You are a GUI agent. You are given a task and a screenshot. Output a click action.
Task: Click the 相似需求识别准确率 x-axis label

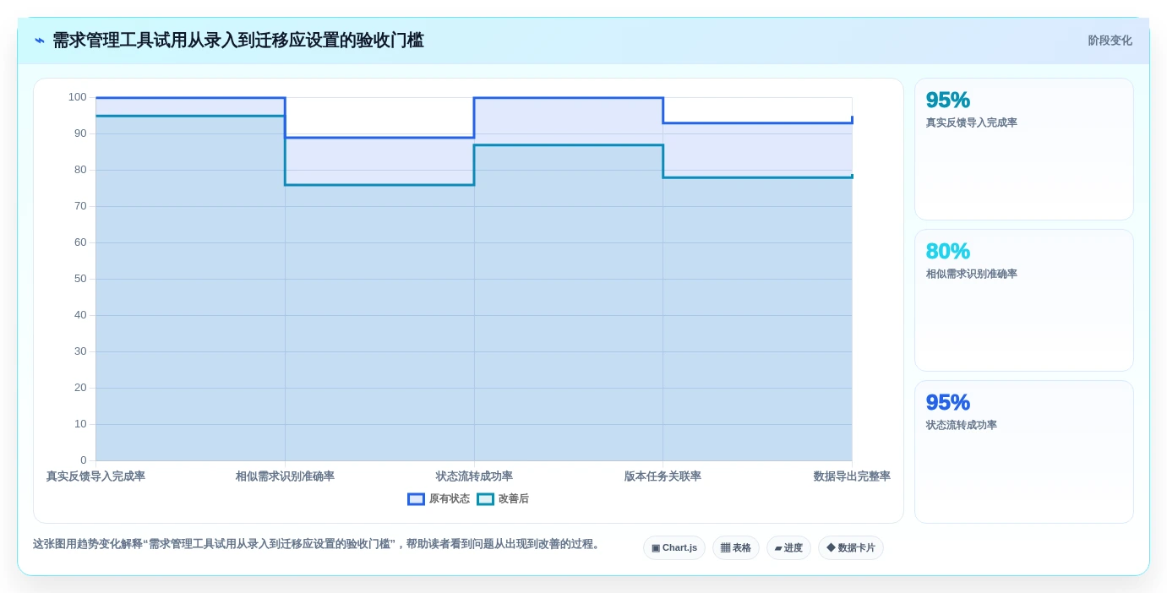(x=285, y=476)
